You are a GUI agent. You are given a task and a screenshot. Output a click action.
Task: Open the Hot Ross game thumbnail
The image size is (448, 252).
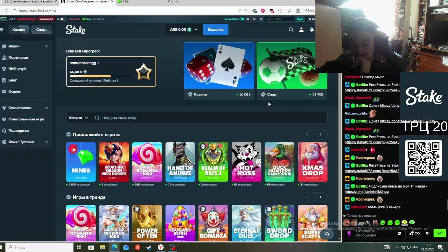[x=246, y=162]
